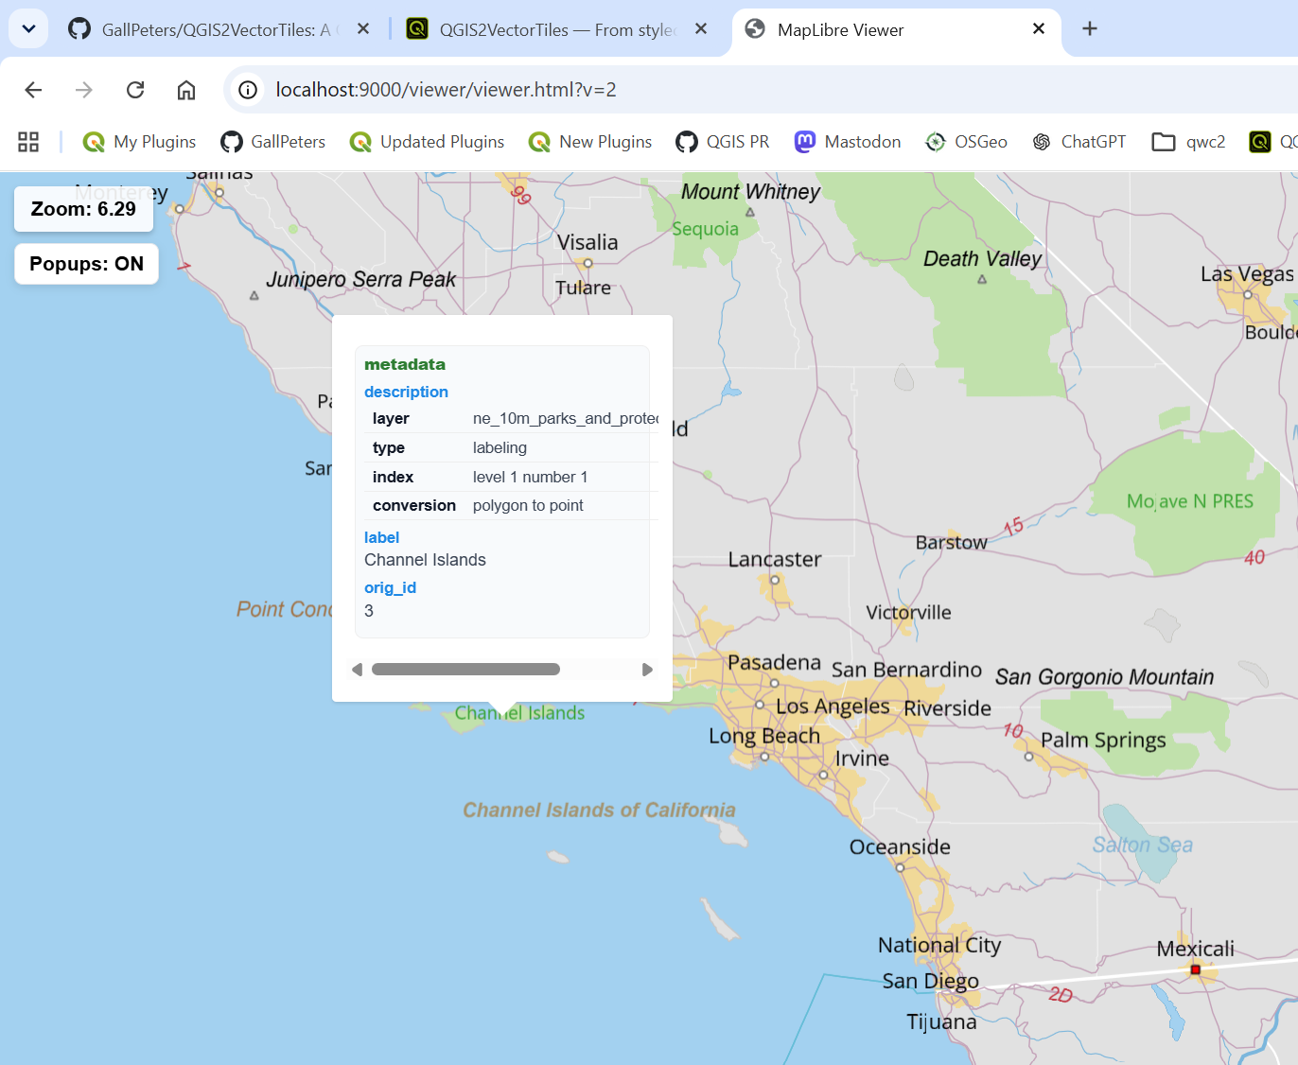Open the apps grid icon in bookmarks bar
This screenshot has height=1065, width=1298.
(28, 142)
